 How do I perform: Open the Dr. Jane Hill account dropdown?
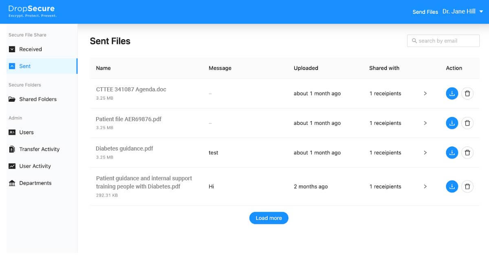click(463, 11)
